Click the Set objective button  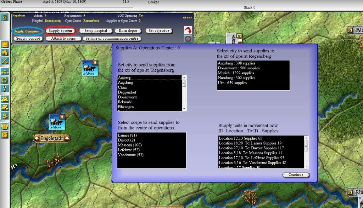[x=159, y=30]
